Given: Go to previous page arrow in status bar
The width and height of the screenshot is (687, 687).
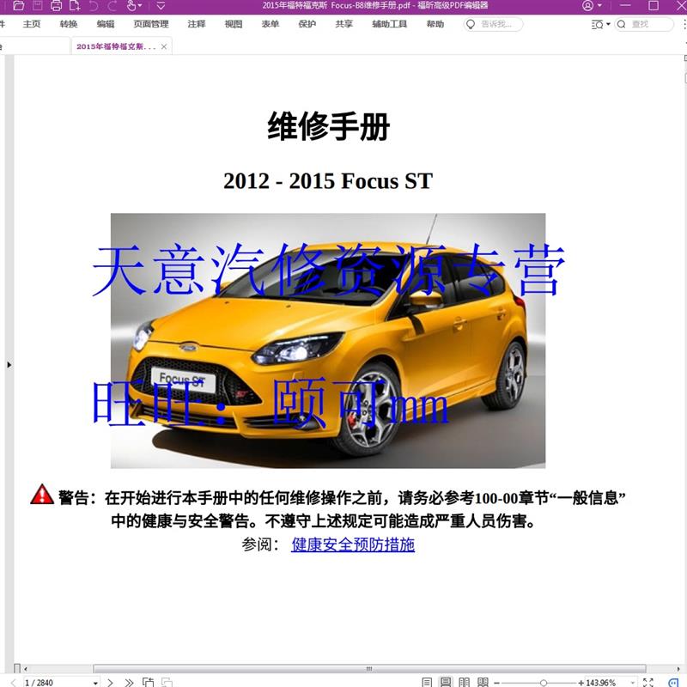Looking at the screenshot, I should click(x=13, y=682).
